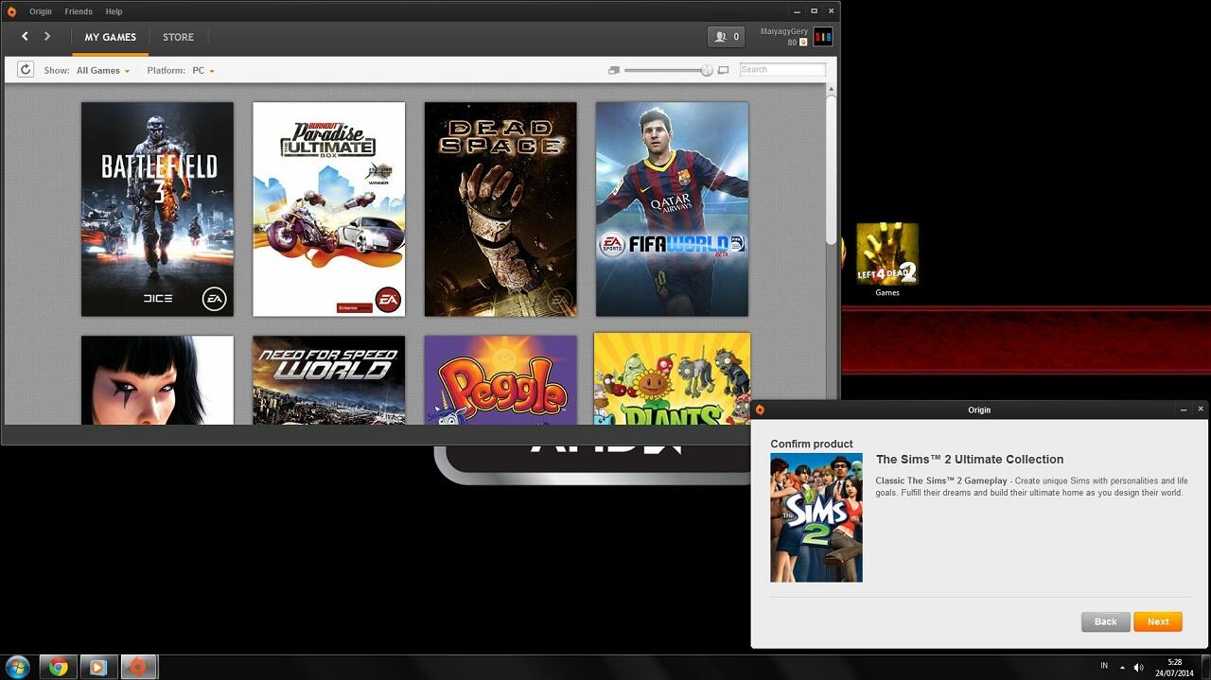The width and height of the screenshot is (1211, 680).
Task: Open the Left 4 Dead 2 Games desktop icon
Action: [887, 260]
